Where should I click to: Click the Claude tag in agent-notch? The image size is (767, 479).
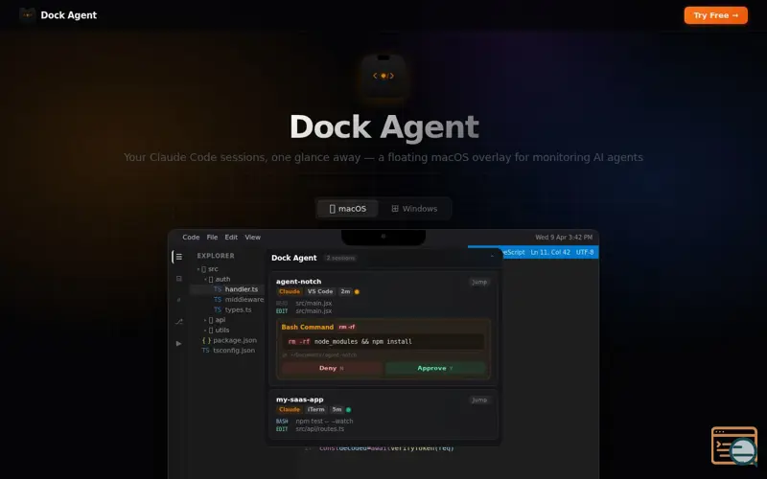point(290,291)
